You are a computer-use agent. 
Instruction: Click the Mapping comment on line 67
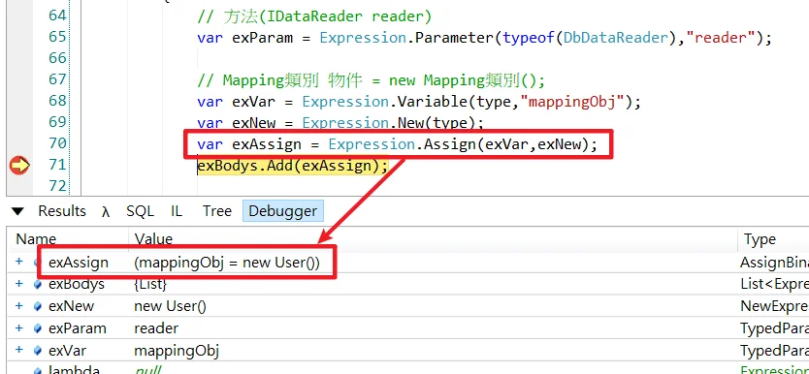pyautogui.click(x=371, y=80)
